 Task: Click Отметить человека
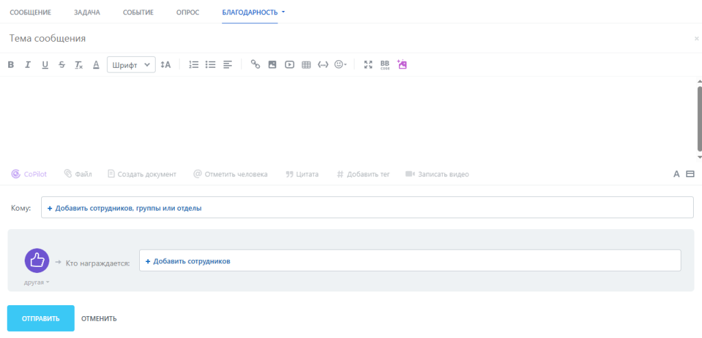pyautogui.click(x=230, y=174)
